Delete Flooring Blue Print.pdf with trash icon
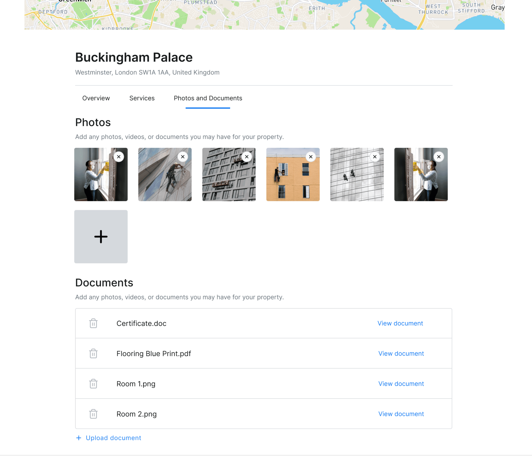The height and width of the screenshot is (456, 532). (x=93, y=354)
